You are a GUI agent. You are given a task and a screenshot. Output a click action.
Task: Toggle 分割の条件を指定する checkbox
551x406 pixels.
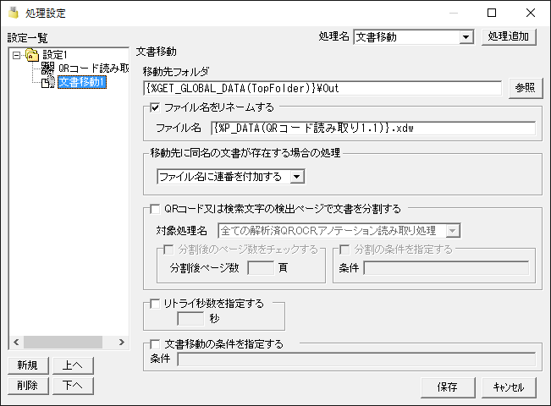tap(344, 250)
